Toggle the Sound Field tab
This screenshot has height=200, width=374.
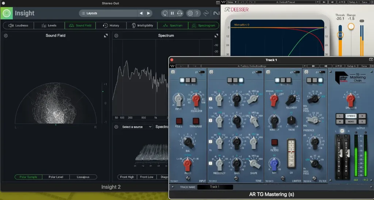point(80,26)
